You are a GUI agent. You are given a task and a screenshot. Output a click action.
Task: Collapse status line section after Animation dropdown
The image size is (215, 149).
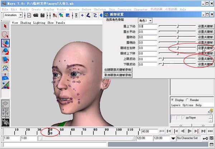coord(25,15)
